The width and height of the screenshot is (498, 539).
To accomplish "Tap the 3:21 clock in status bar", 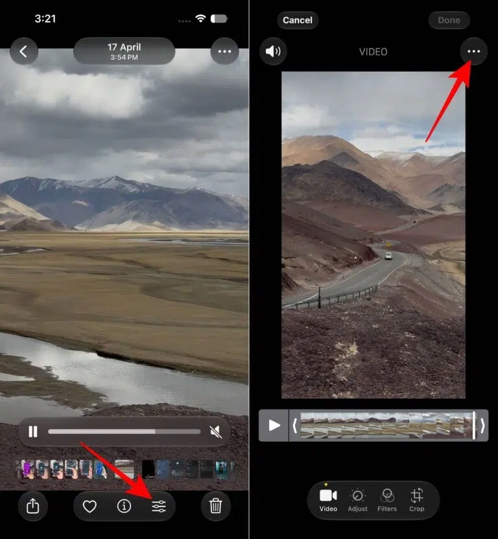I will click(x=45, y=19).
